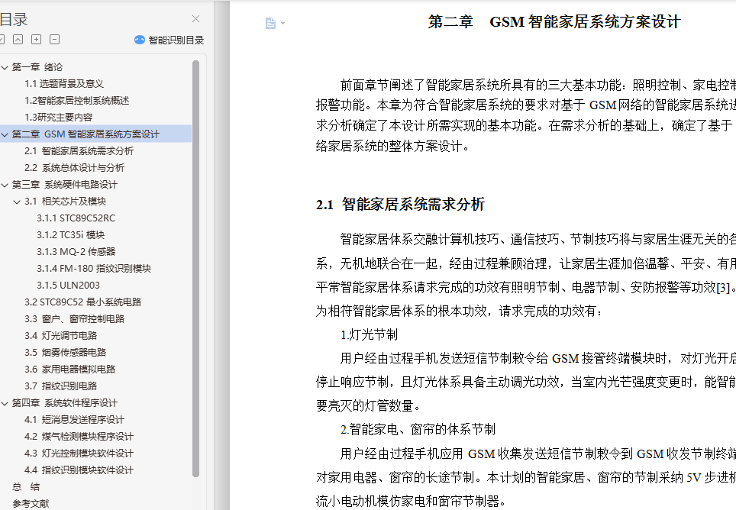Image resolution: width=736 pixels, height=510 pixels.
Task: Collapse the 第四章 系统软件程序设计 node
Action: (5, 404)
